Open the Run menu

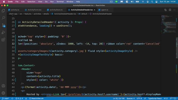(52, 2)
